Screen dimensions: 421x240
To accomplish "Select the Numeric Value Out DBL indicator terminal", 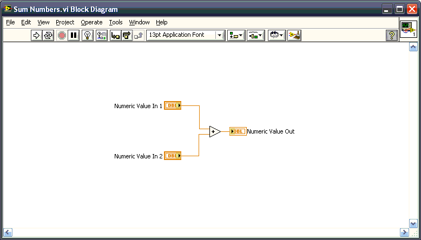I will pyautogui.click(x=238, y=131).
